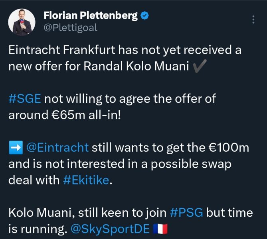Viewport: 267px width, 239px height.
Task: Click the blue verified badge
Action: coord(145,16)
